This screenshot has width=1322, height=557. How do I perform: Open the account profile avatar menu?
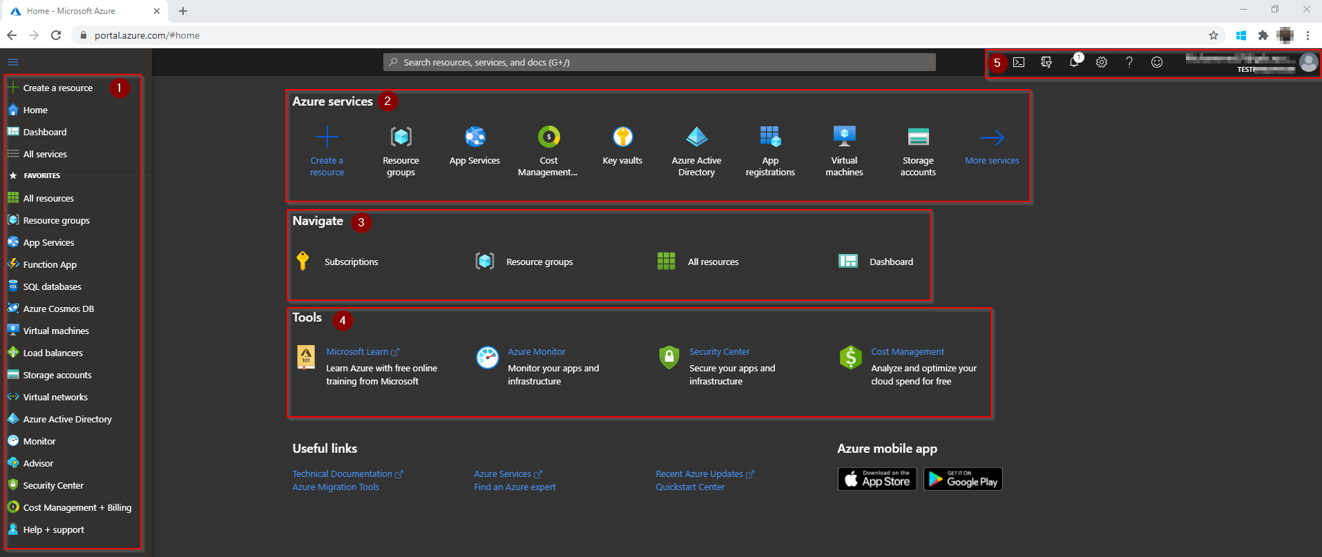click(1308, 62)
